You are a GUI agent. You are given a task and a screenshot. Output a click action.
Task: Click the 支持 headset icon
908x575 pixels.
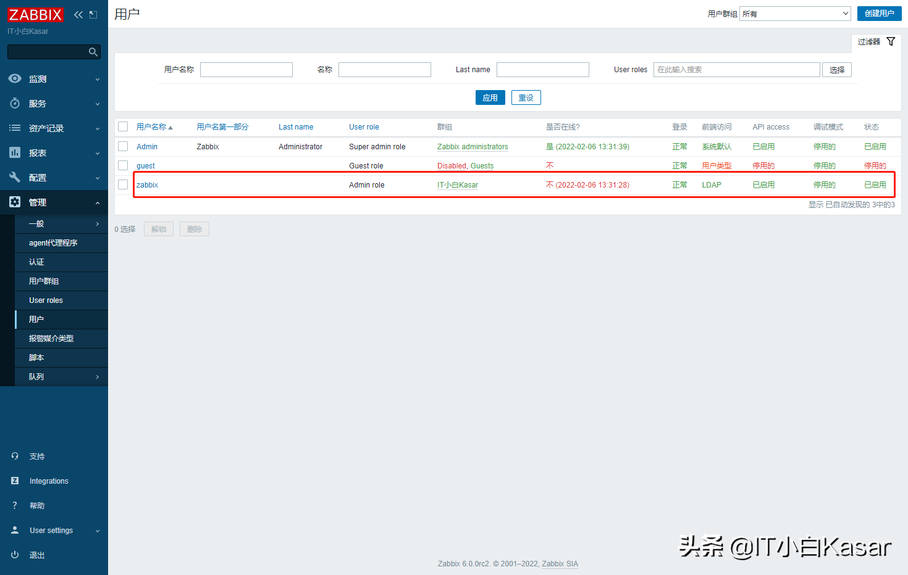[x=15, y=456]
